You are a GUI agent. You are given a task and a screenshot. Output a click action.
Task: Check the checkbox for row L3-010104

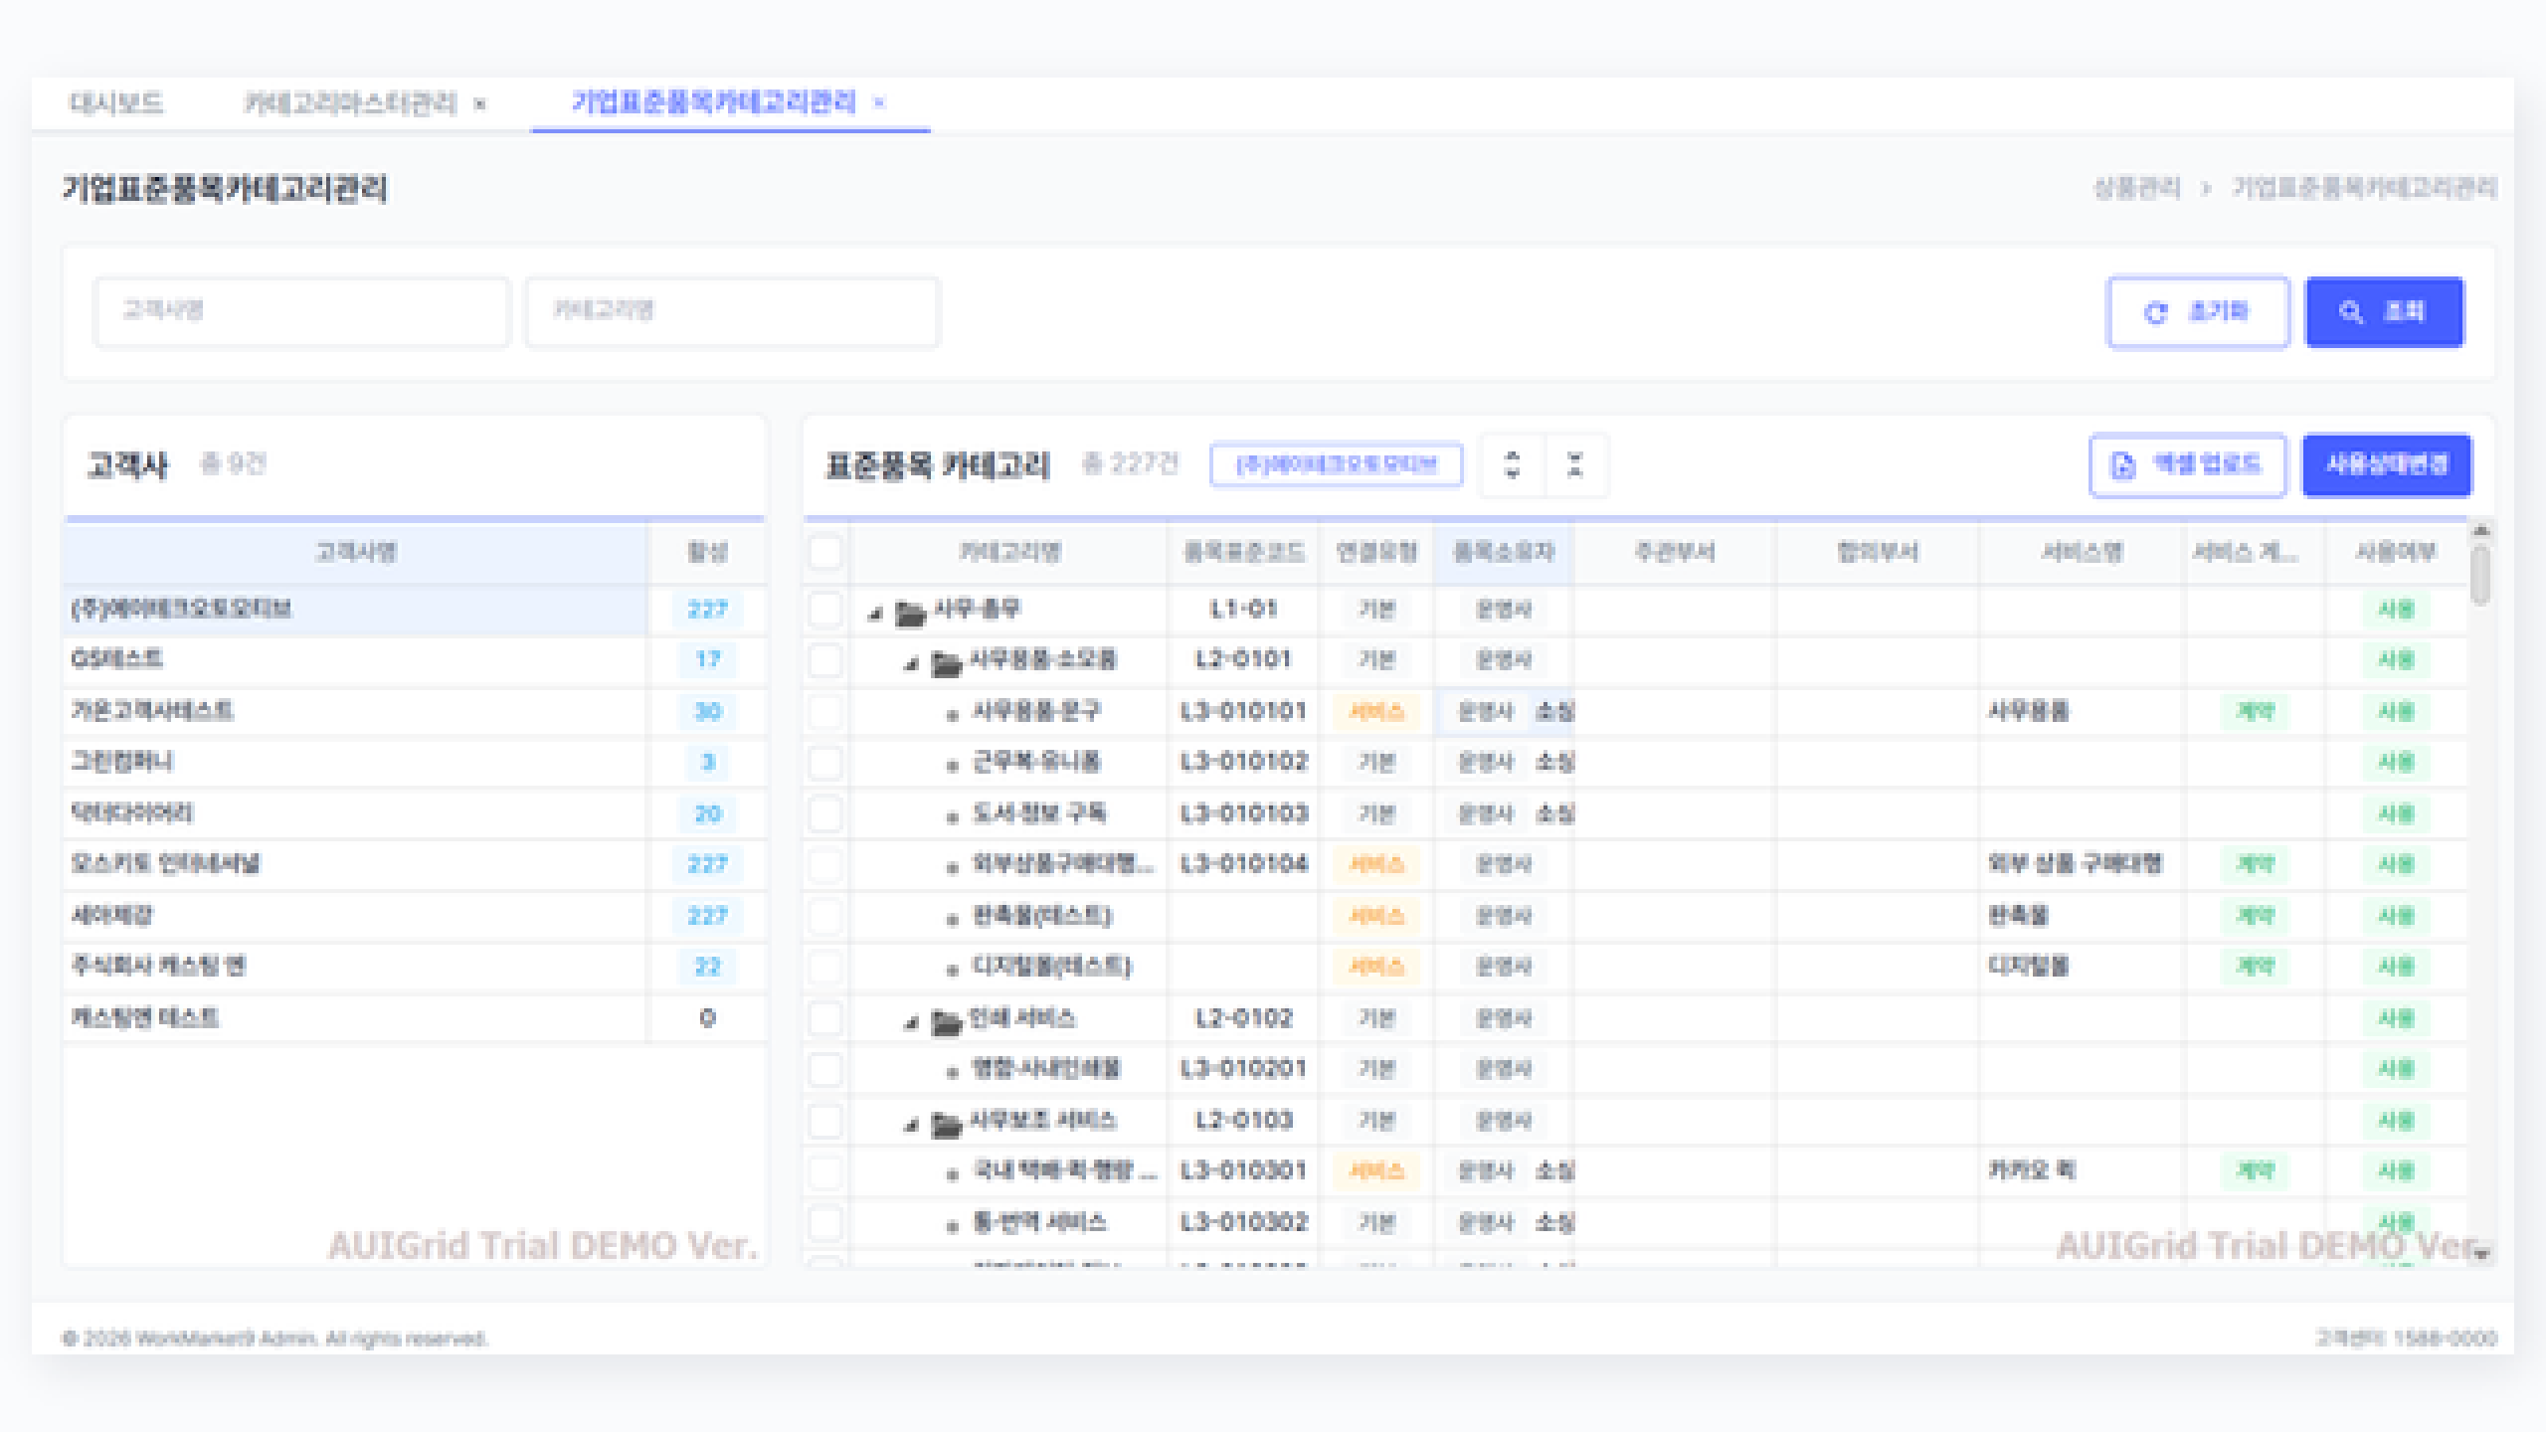[825, 864]
